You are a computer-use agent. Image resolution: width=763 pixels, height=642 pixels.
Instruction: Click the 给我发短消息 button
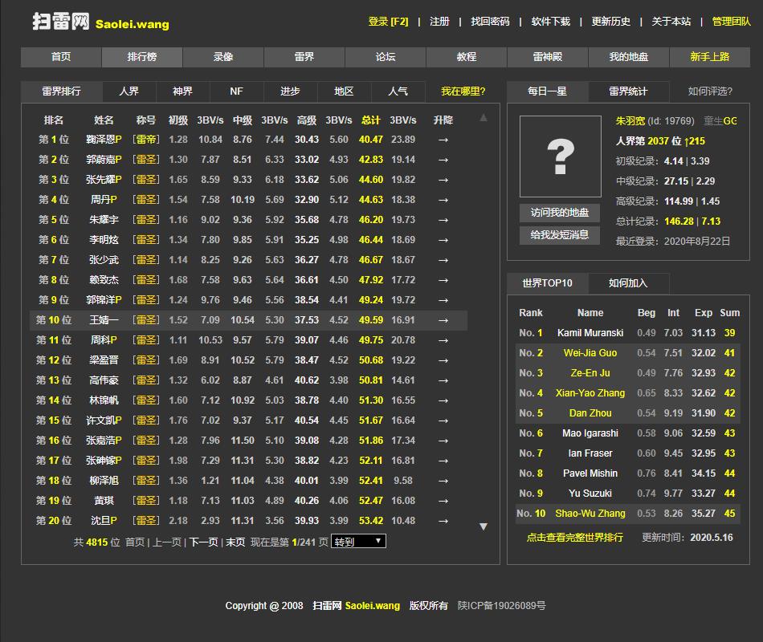560,235
